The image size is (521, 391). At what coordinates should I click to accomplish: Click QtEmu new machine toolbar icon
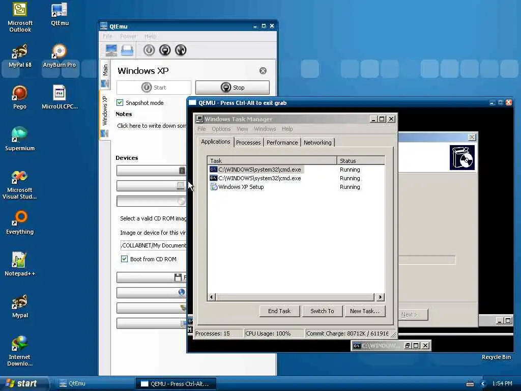click(x=111, y=50)
